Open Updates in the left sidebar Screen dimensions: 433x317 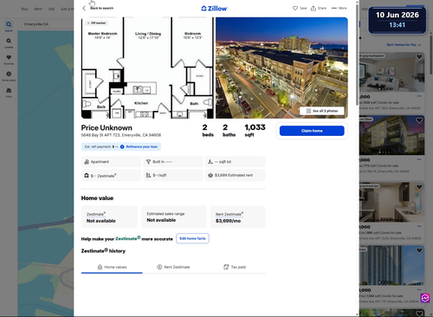point(9,41)
